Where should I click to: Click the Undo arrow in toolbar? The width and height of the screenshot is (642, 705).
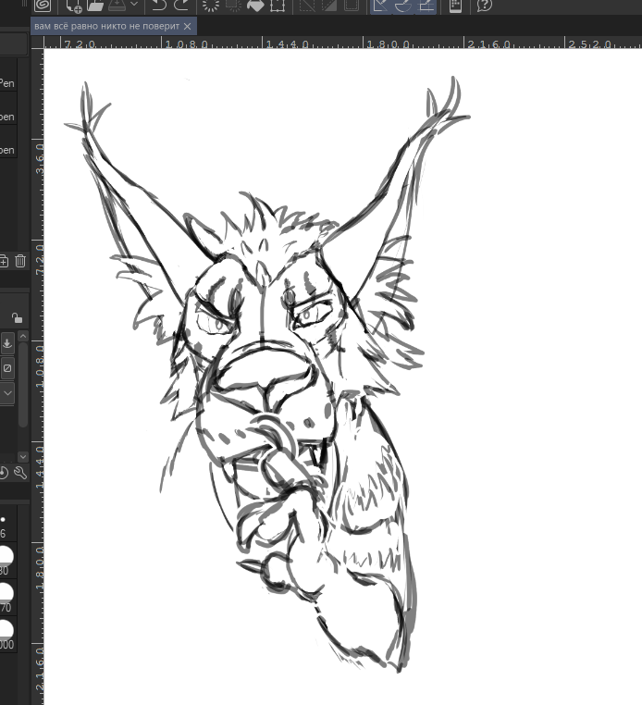click(159, 5)
